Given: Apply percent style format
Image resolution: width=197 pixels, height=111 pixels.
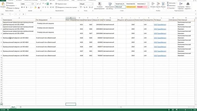Looking at the screenshot, I should (x=84, y=7).
